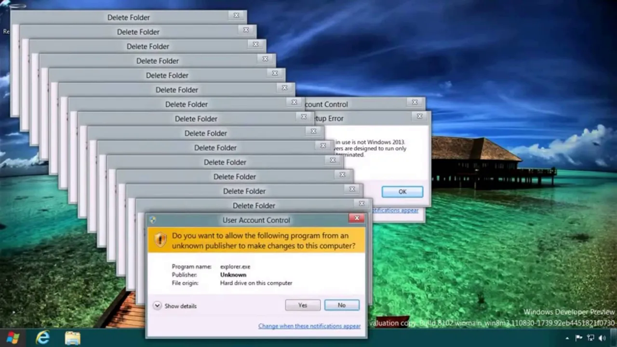The image size is (617, 347).
Task: Click the User Account Control title bar icon
Action: click(153, 220)
